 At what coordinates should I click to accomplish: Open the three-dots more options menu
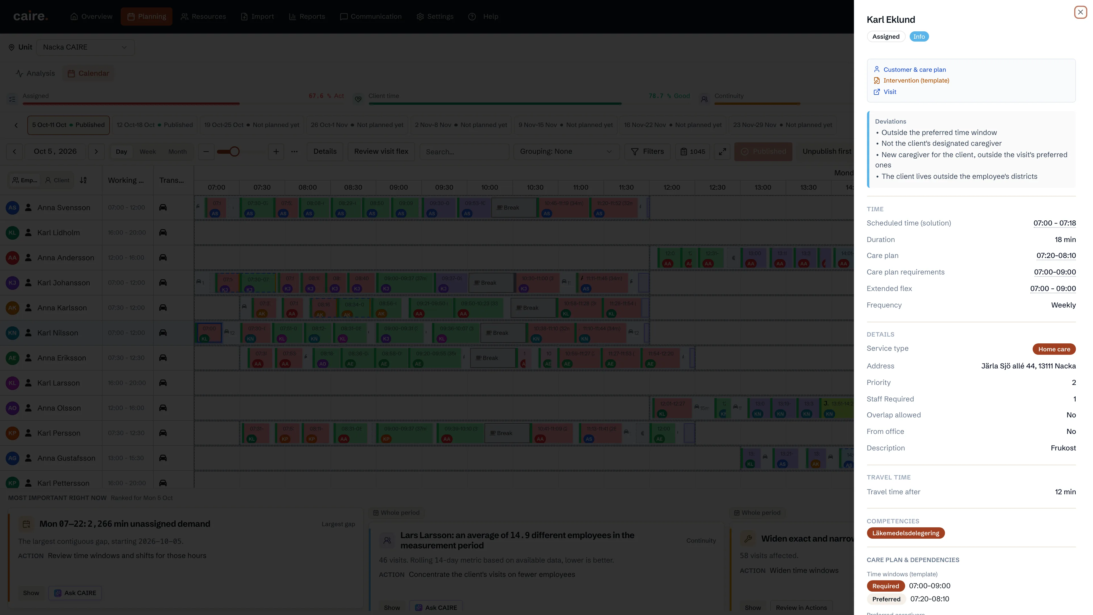coord(295,151)
